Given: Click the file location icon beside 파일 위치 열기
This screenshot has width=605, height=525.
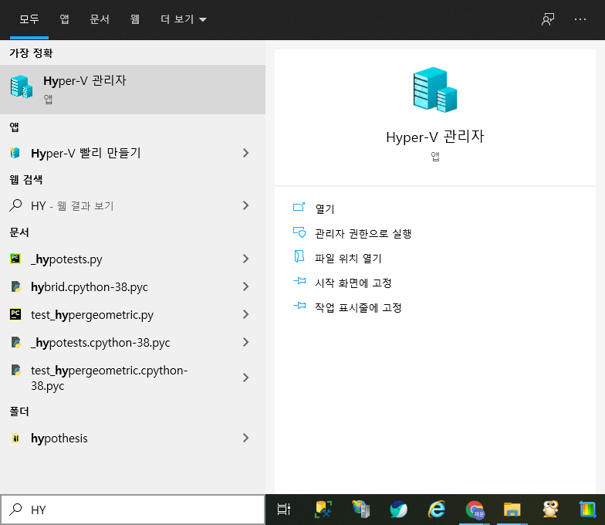Looking at the screenshot, I should pyautogui.click(x=299, y=256).
